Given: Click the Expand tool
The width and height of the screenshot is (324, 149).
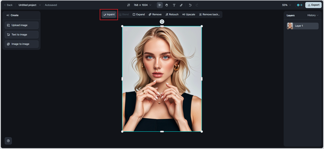Looking at the screenshot, I should pos(139,15).
